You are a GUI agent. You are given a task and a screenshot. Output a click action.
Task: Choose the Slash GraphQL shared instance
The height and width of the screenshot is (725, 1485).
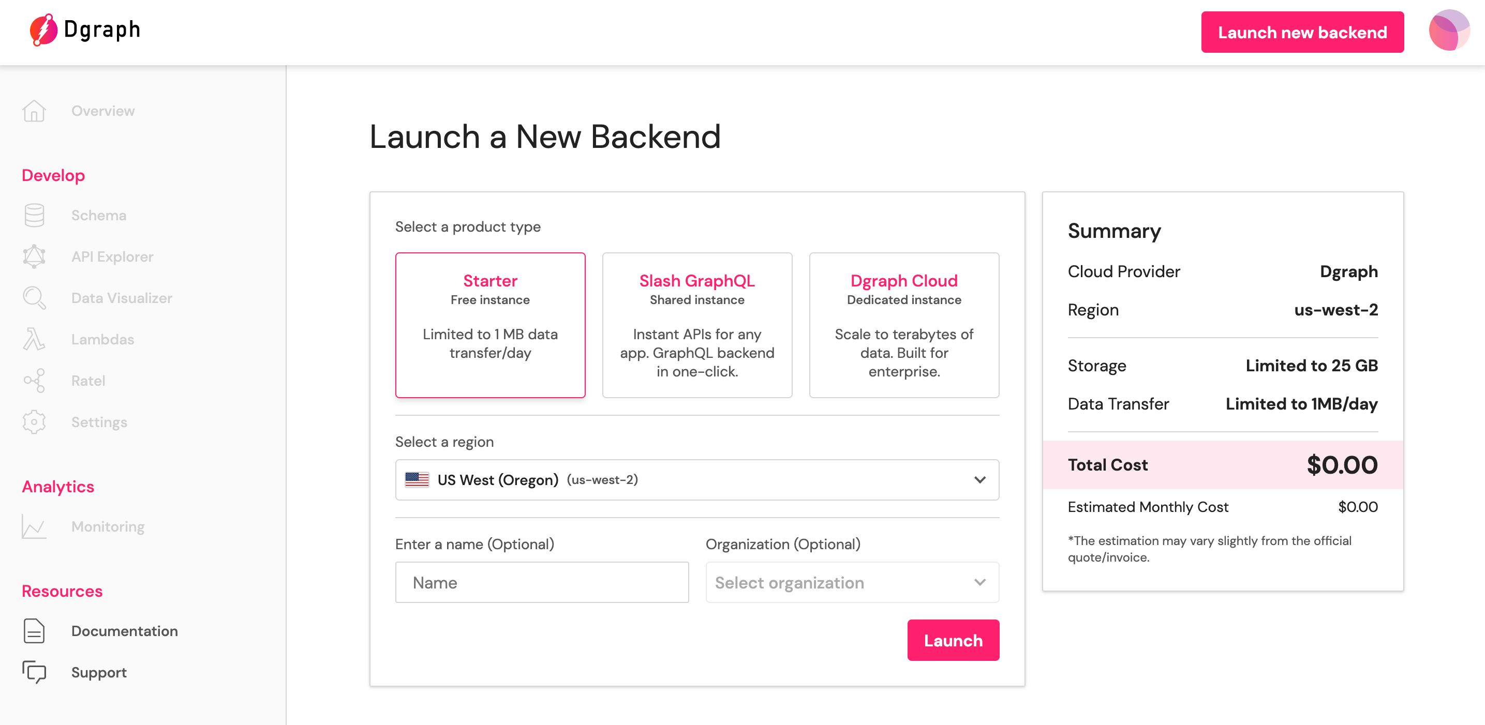pyautogui.click(x=697, y=325)
